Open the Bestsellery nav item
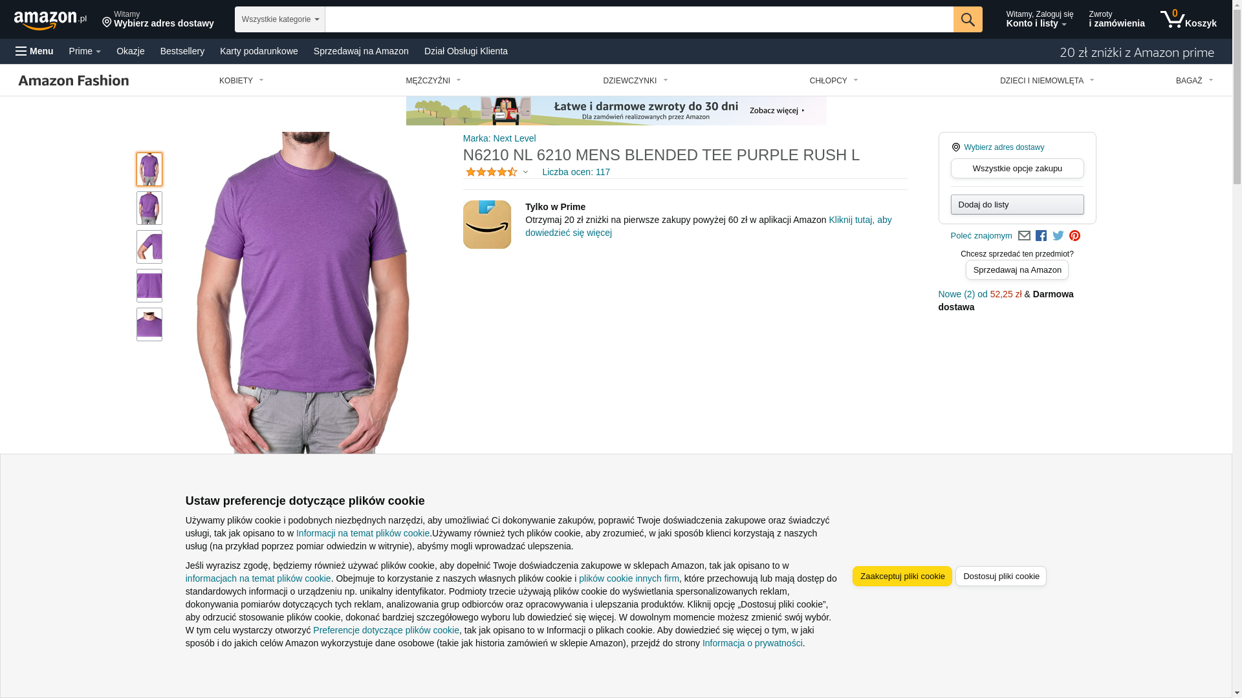Viewport: 1242px width, 698px height. pos(182,51)
